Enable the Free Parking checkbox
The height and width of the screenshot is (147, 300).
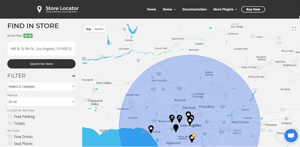10,116
